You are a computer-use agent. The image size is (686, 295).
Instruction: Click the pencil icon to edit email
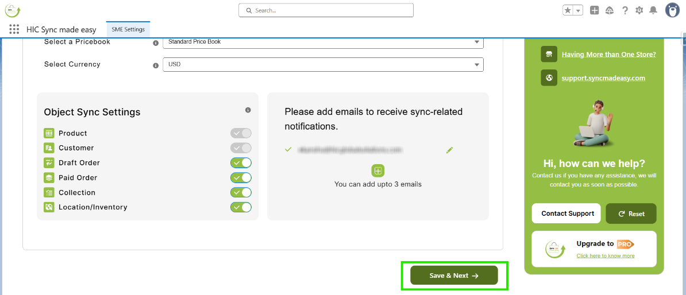pos(449,150)
